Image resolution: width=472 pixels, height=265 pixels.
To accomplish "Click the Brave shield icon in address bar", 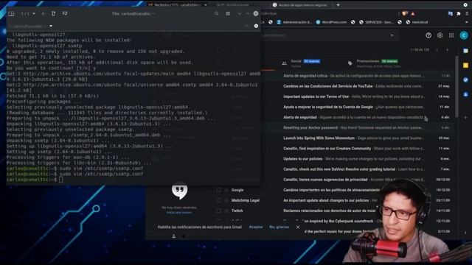I will (404, 13).
